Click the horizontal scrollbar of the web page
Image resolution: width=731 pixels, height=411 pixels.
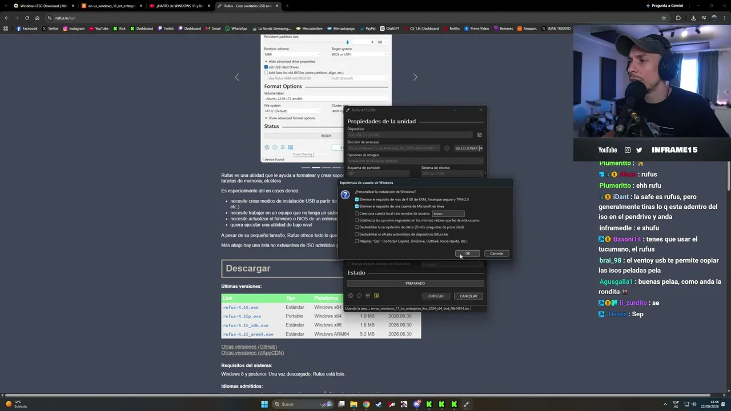click(x=357, y=394)
